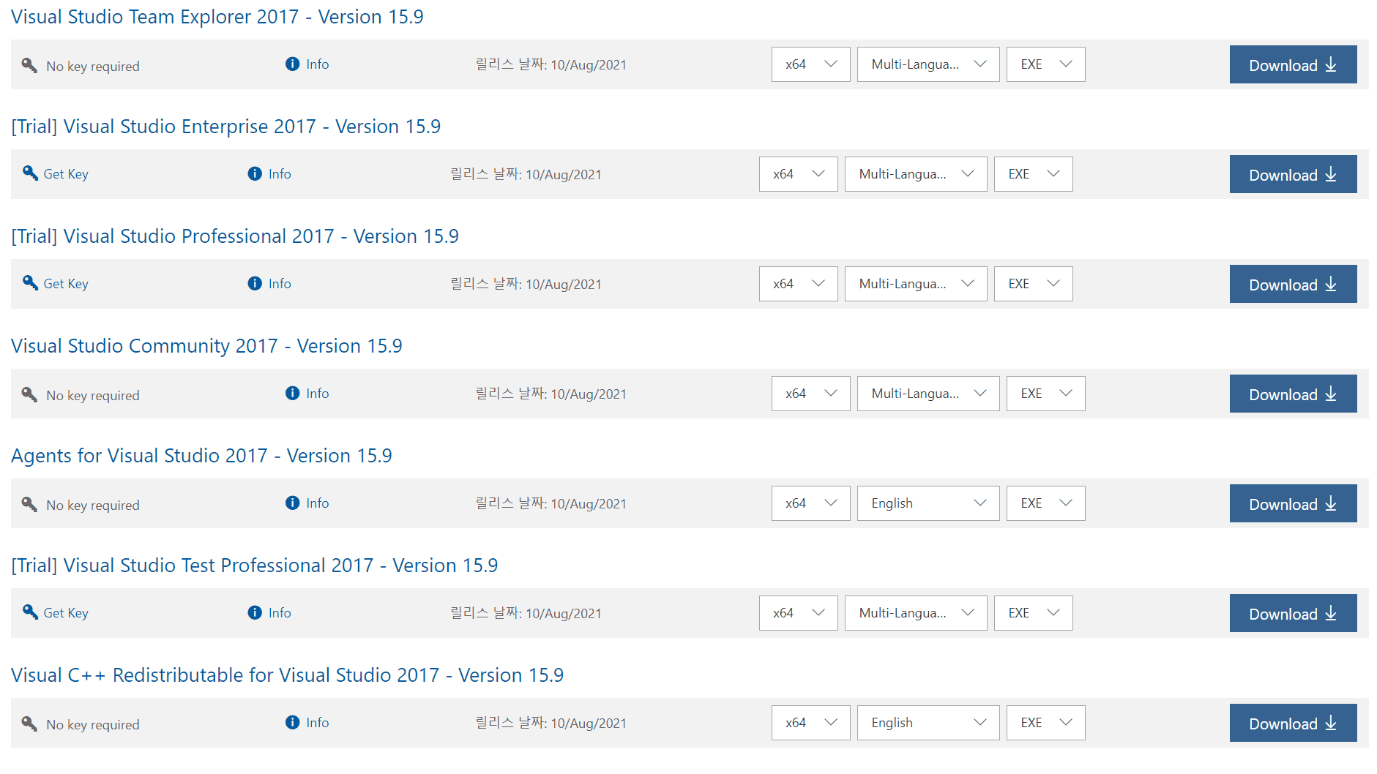Click the Get Key icon for Visual Studio Enterprise 2017
The image size is (1377, 774).
(x=30, y=173)
